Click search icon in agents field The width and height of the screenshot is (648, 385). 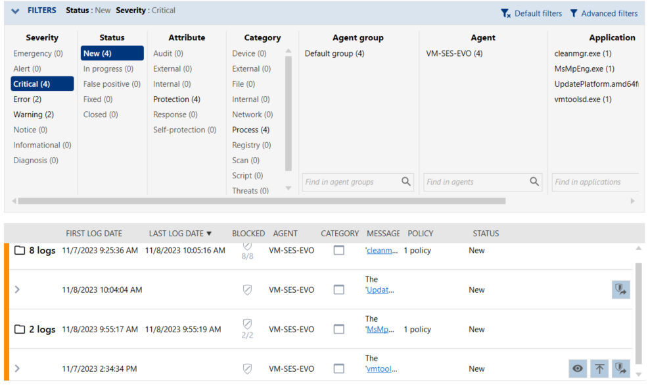(x=534, y=182)
